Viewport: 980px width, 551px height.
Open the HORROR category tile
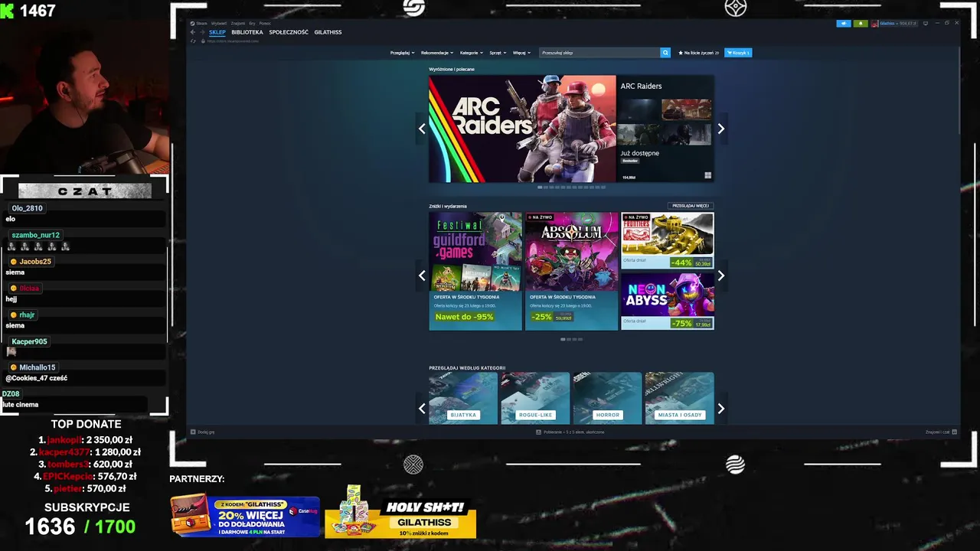click(607, 398)
